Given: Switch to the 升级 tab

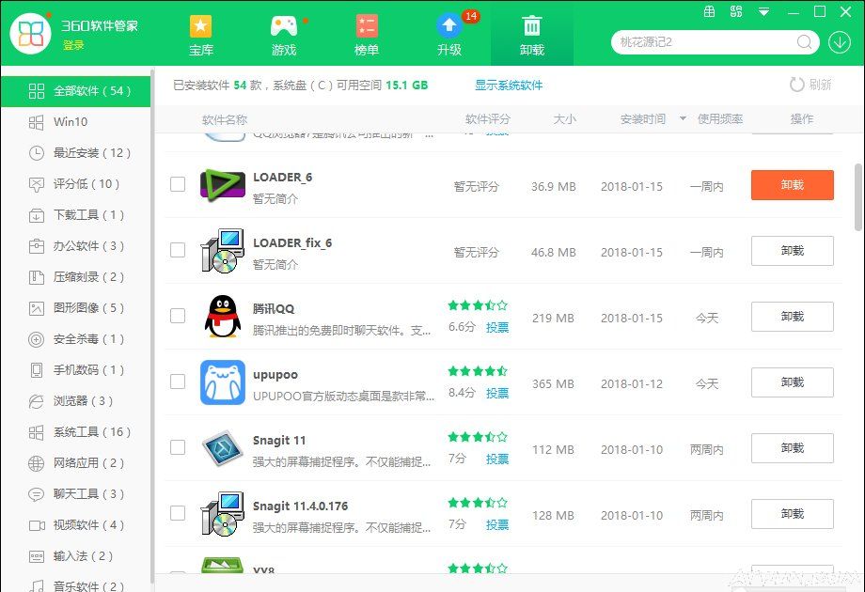Looking at the screenshot, I should pos(449,34).
